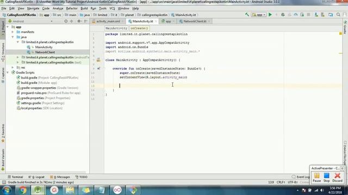Screen dimensions: 348x195
Task: Open the Logcat tool window
Action: coord(36,177)
